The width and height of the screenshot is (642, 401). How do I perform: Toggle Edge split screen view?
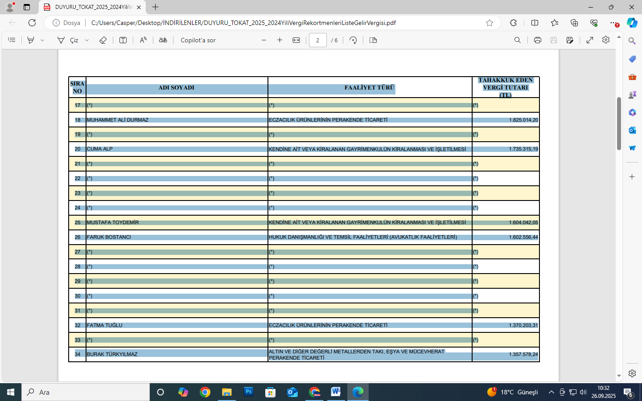(535, 23)
